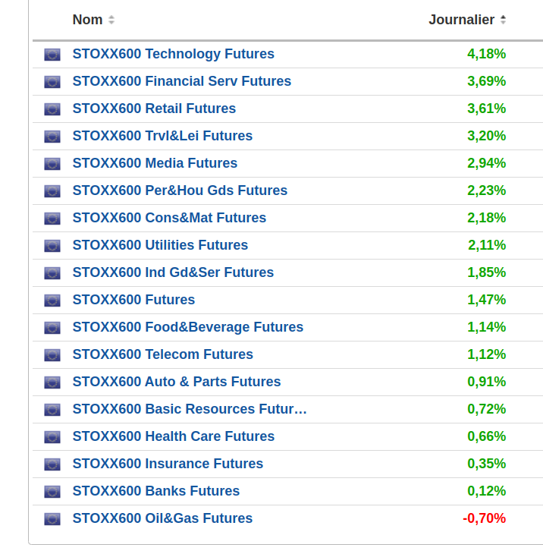This screenshot has width=543, height=554.
Task: Sort by Journalier column arrows
Action: pos(503,20)
